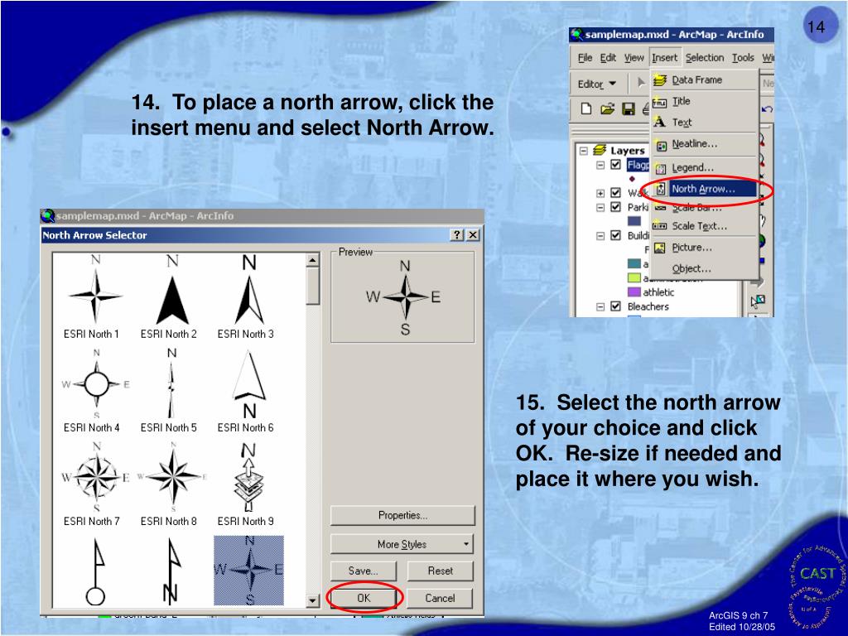Pick the ESRI North 6 arrow
Screen dimensions: 848x636
[248, 391]
